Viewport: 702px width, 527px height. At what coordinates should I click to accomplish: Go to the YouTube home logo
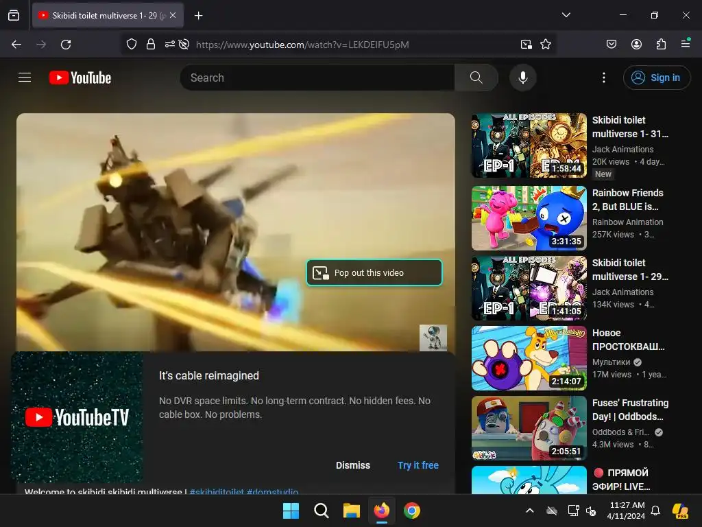[80, 78]
